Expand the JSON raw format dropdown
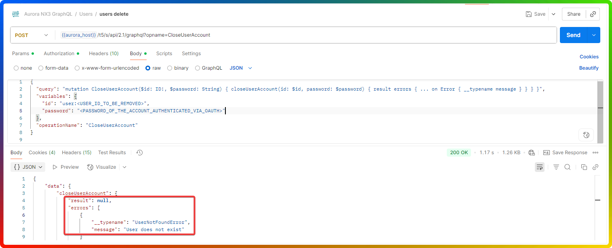612x248 pixels. tap(241, 68)
